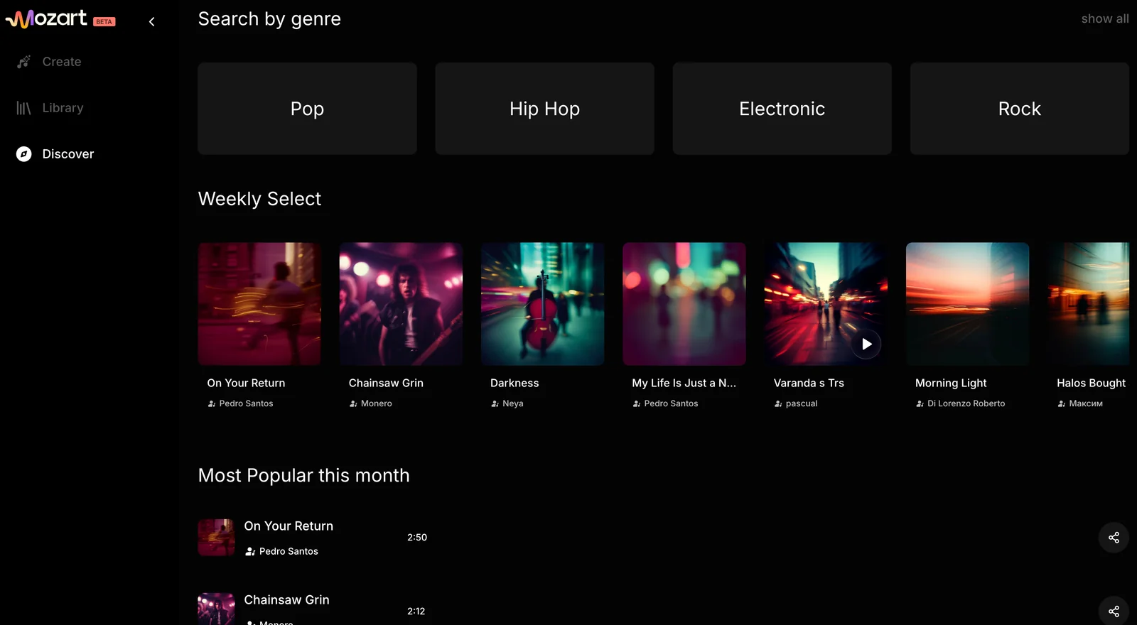
Task: Share the Chainsaw Grin track
Action: (x=1114, y=611)
